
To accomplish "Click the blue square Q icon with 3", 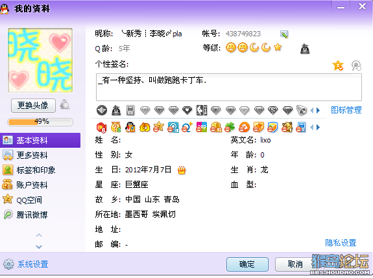I will tap(173, 128).
